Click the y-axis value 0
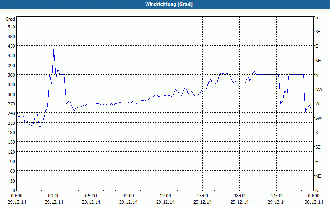This screenshot has width=330, height=206. coord(14,190)
